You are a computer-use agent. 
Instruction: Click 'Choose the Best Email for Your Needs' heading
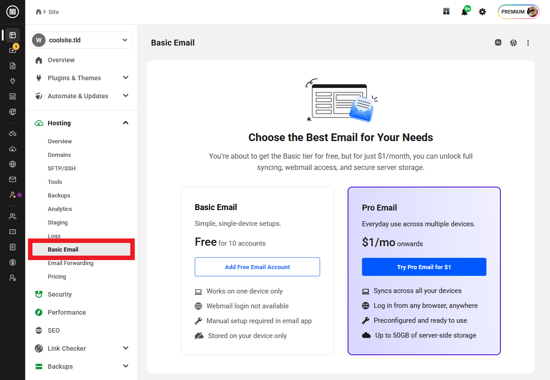point(341,137)
